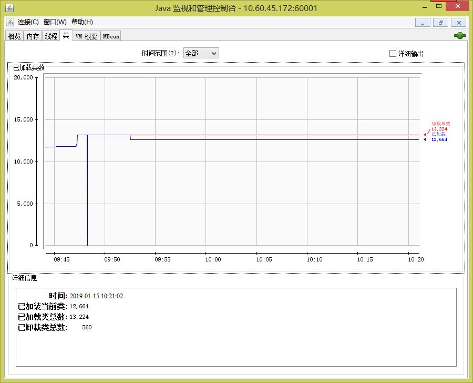Open the 帮助(H) menu

point(82,22)
